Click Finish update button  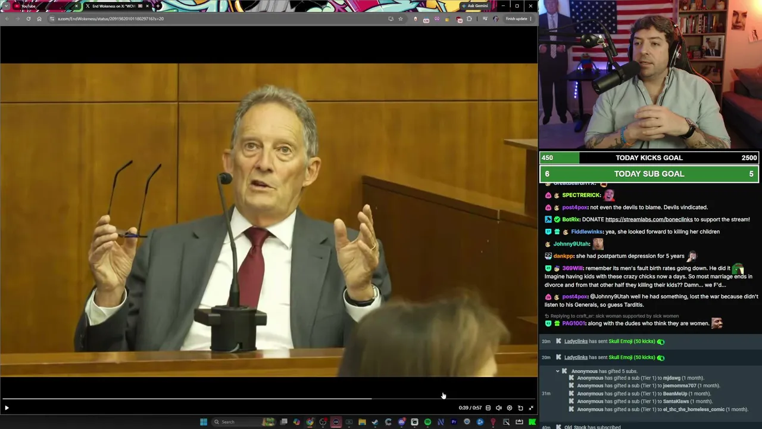(x=516, y=18)
